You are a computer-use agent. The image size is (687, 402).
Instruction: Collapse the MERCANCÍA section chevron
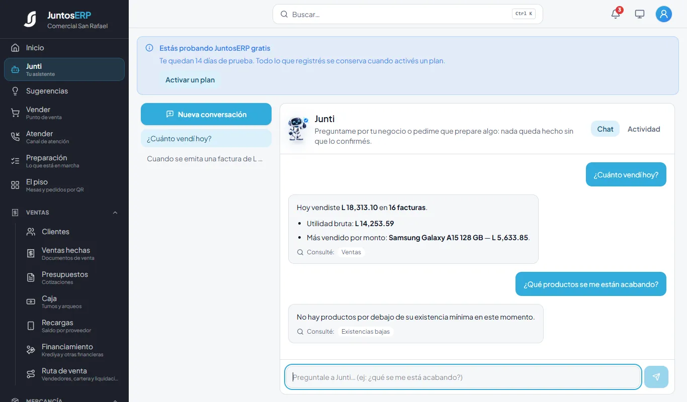[115, 400]
